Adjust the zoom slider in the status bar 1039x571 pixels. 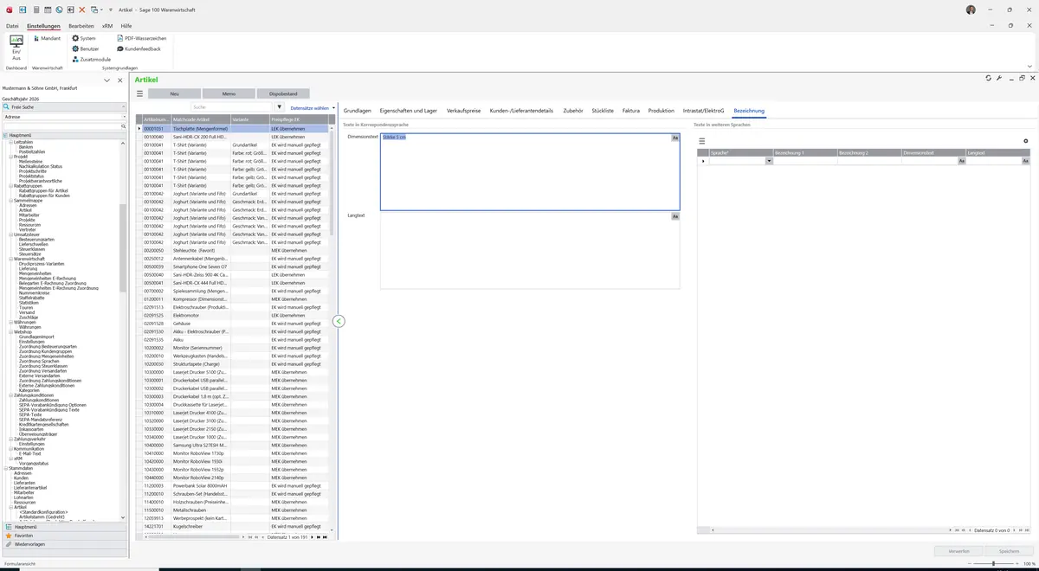993,563
